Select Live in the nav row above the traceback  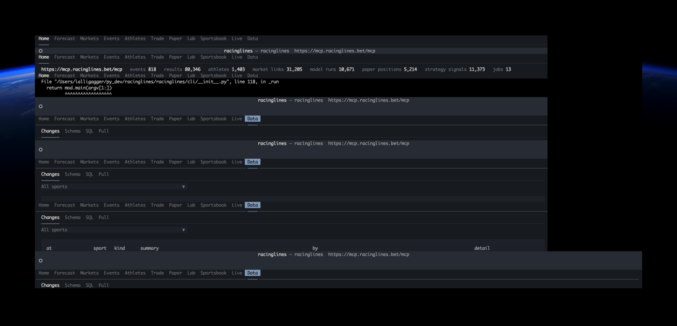click(236, 75)
